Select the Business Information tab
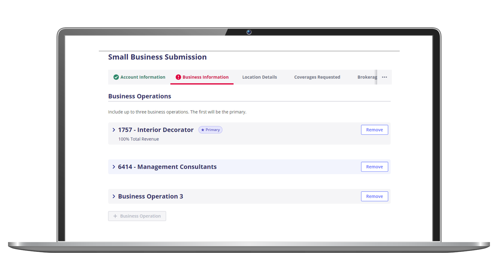 205,77
